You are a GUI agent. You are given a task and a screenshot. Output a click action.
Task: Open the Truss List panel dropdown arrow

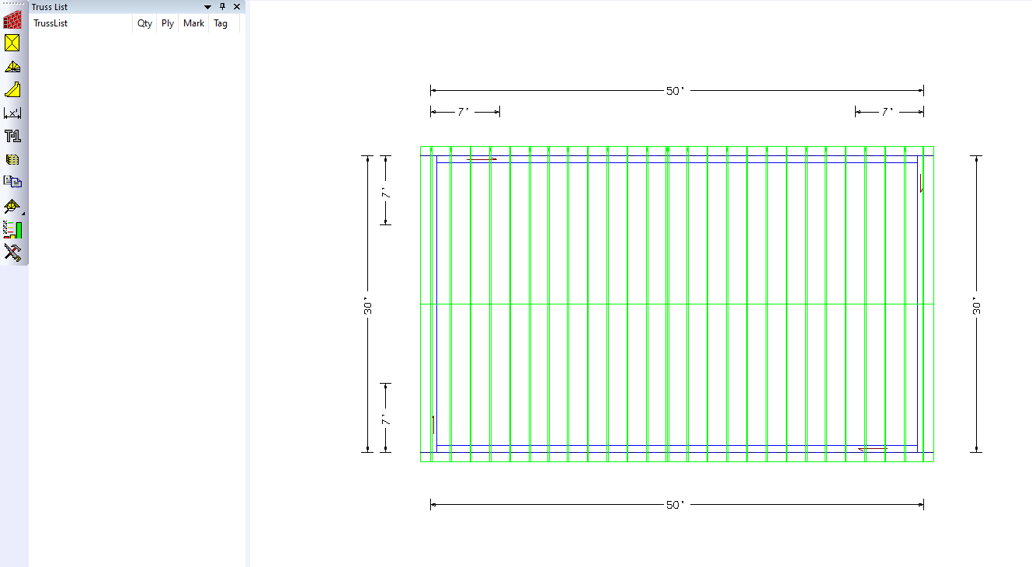207,7
